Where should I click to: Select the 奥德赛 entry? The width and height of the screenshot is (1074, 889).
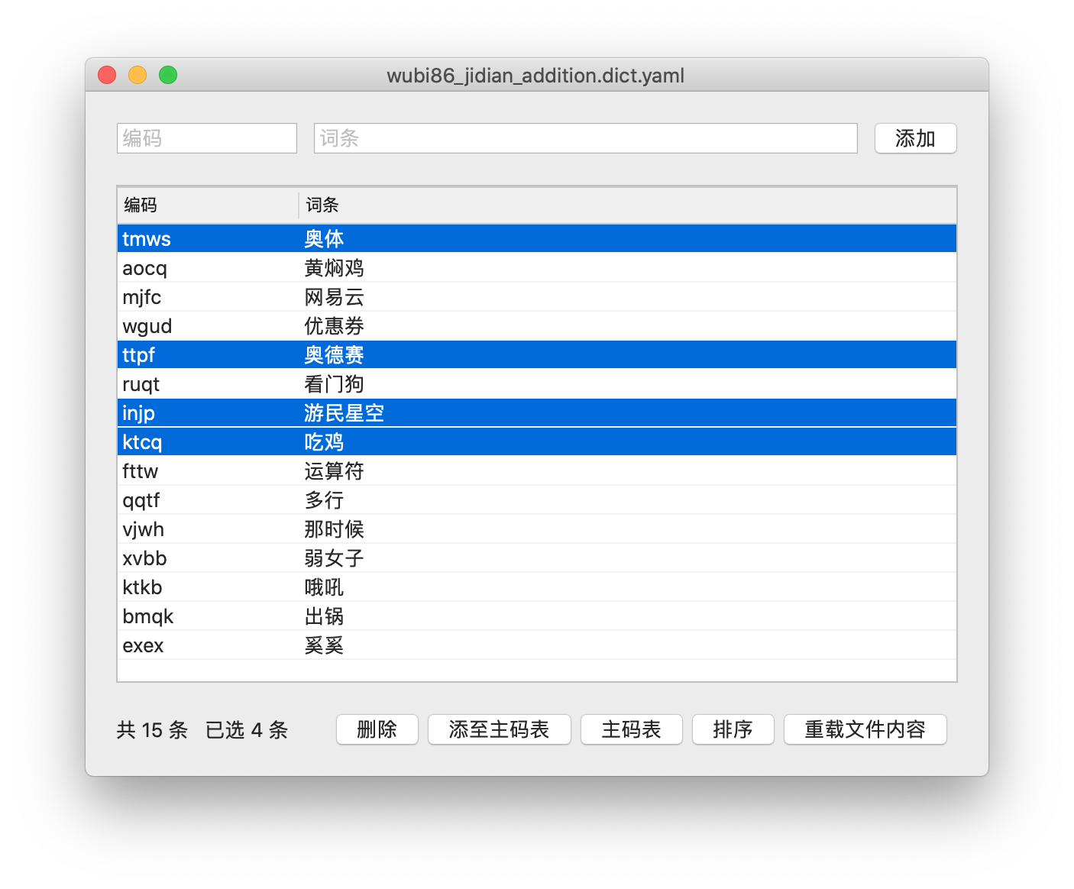(x=537, y=355)
